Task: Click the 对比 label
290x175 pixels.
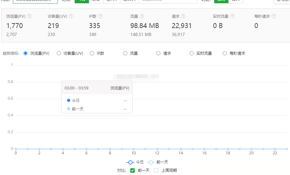Action: tap(122, 170)
